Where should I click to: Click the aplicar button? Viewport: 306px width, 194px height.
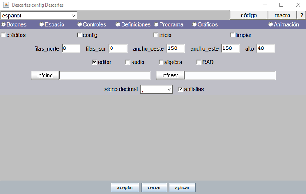click(182, 187)
